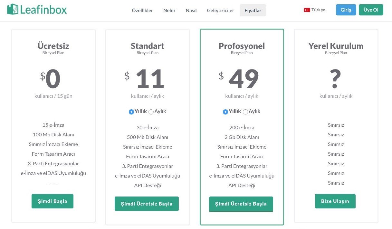Screen dimensions: 392x229
Task: Click Şimdi Başla on Ücretsiz plan
Action: tap(53, 201)
